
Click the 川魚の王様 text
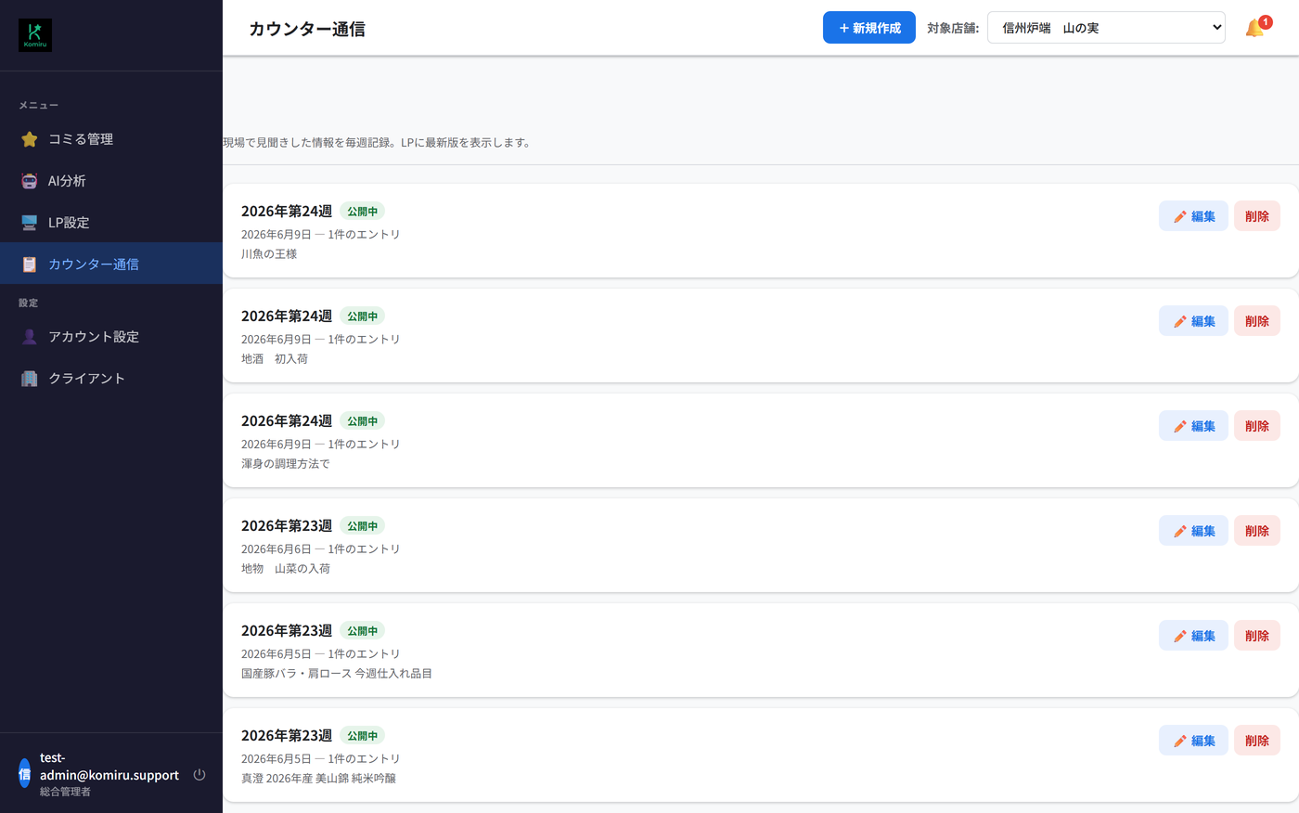click(269, 254)
